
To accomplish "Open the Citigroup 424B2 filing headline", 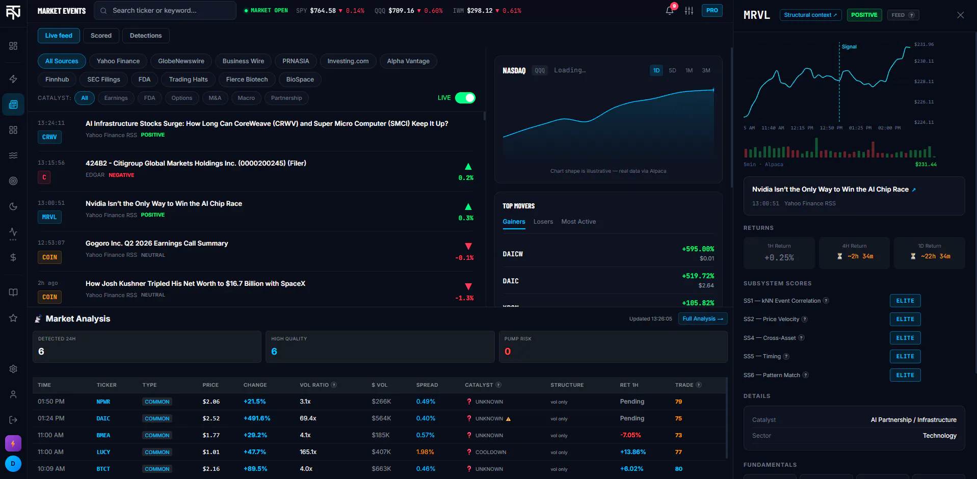I will [196, 164].
